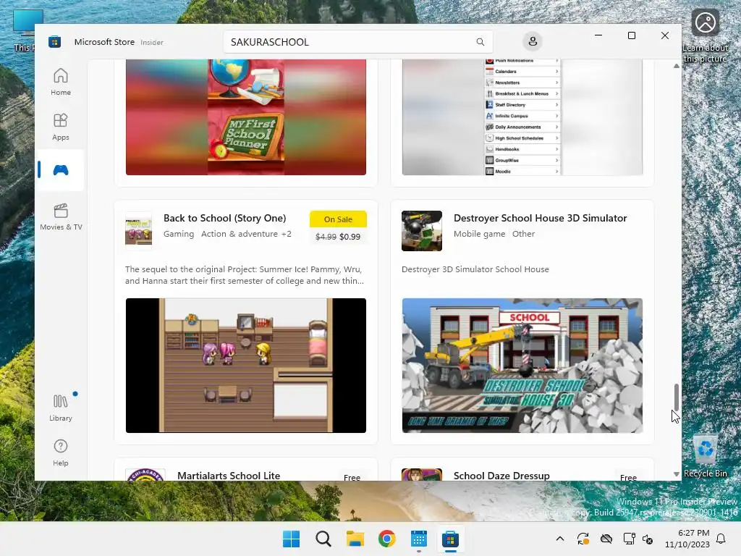Image resolution: width=741 pixels, height=556 pixels.
Task: Open Destroyer School House 3D Simulator app icon
Action: (422, 231)
